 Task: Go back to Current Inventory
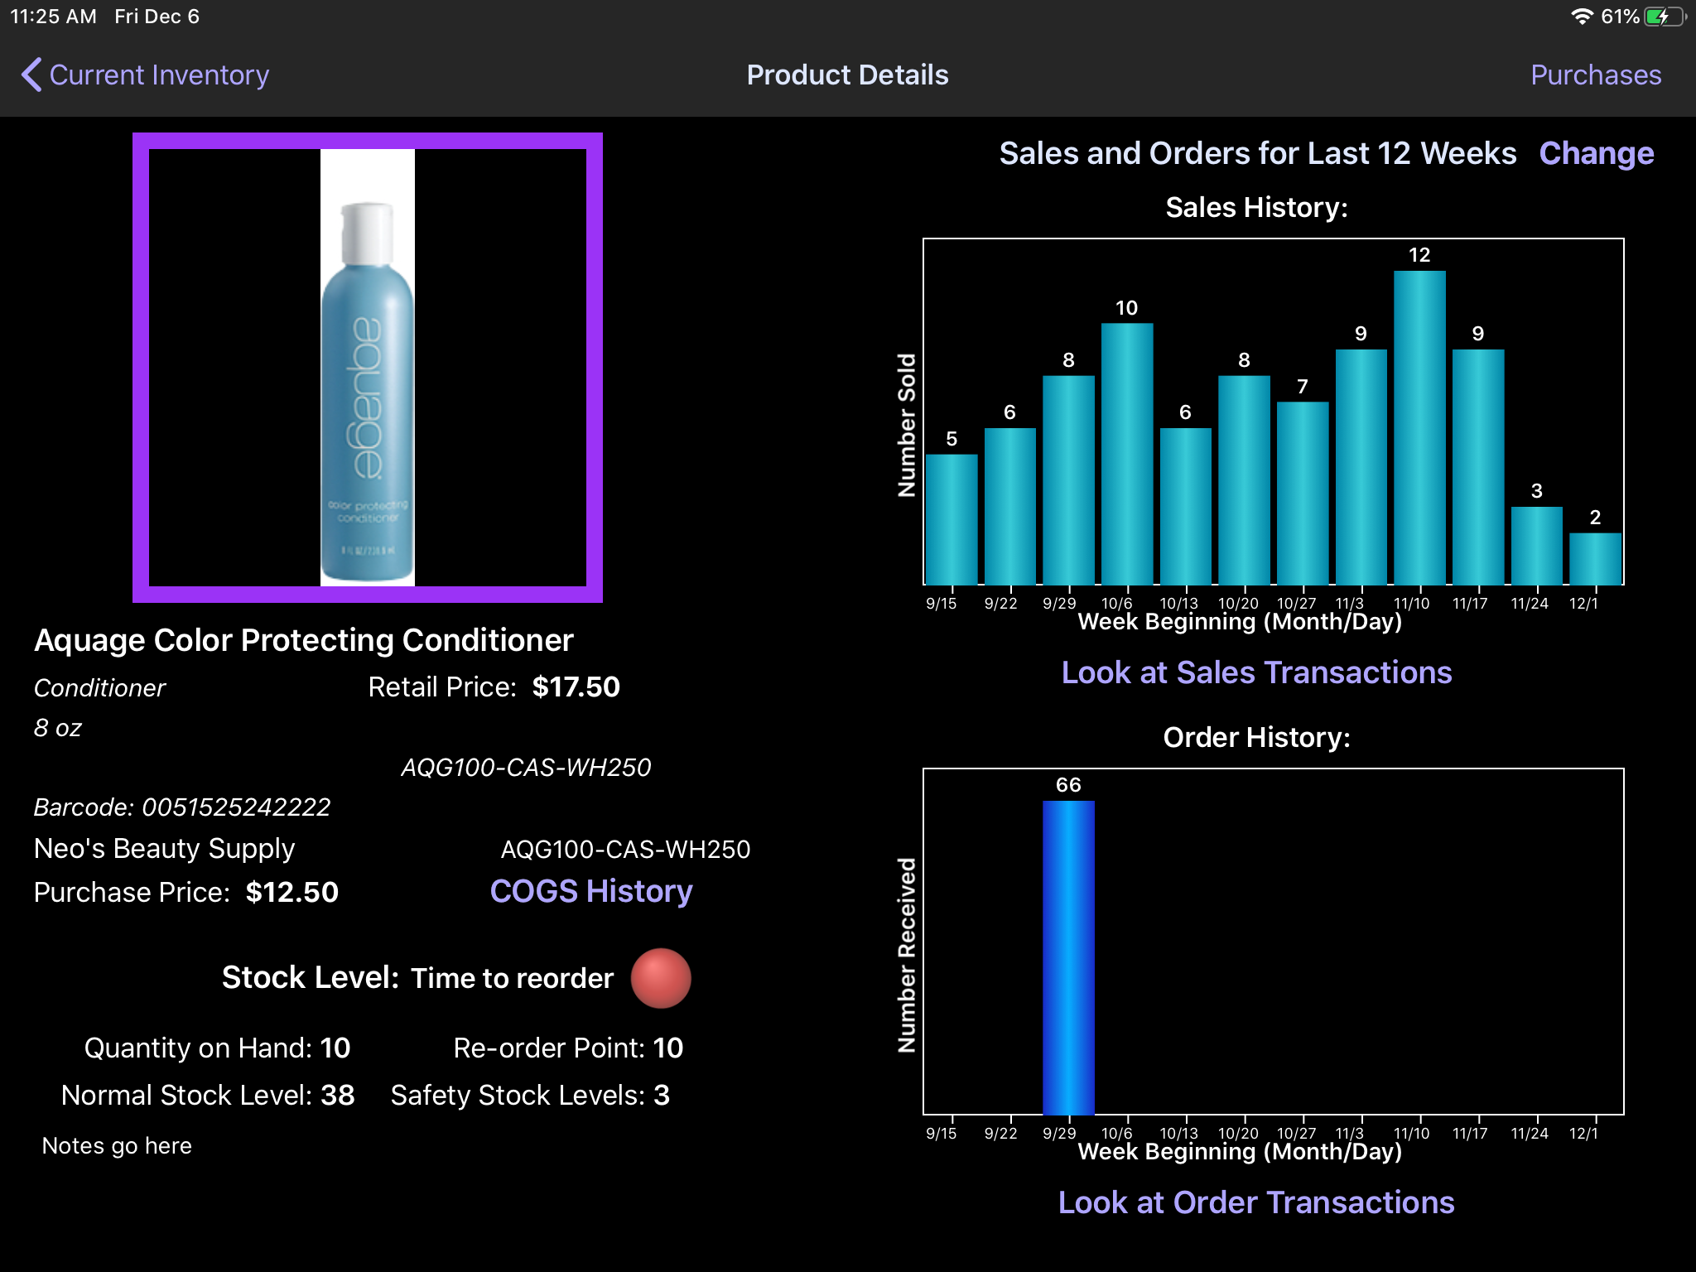(x=158, y=75)
